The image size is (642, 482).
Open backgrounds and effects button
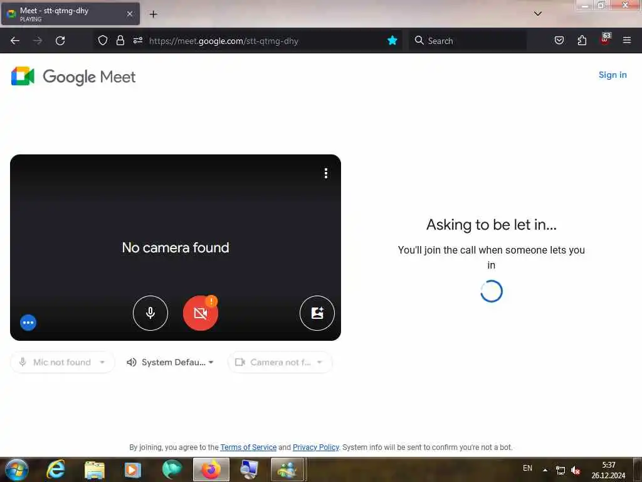tap(317, 313)
